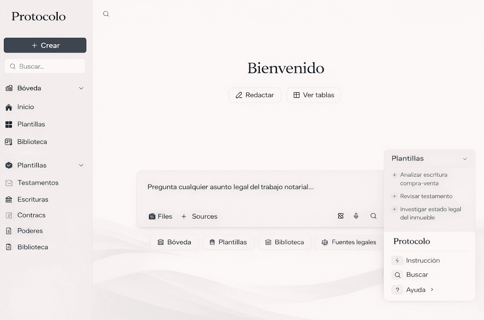Click the search magnifier inside the prompt bar
The height and width of the screenshot is (320, 484).
tap(373, 216)
